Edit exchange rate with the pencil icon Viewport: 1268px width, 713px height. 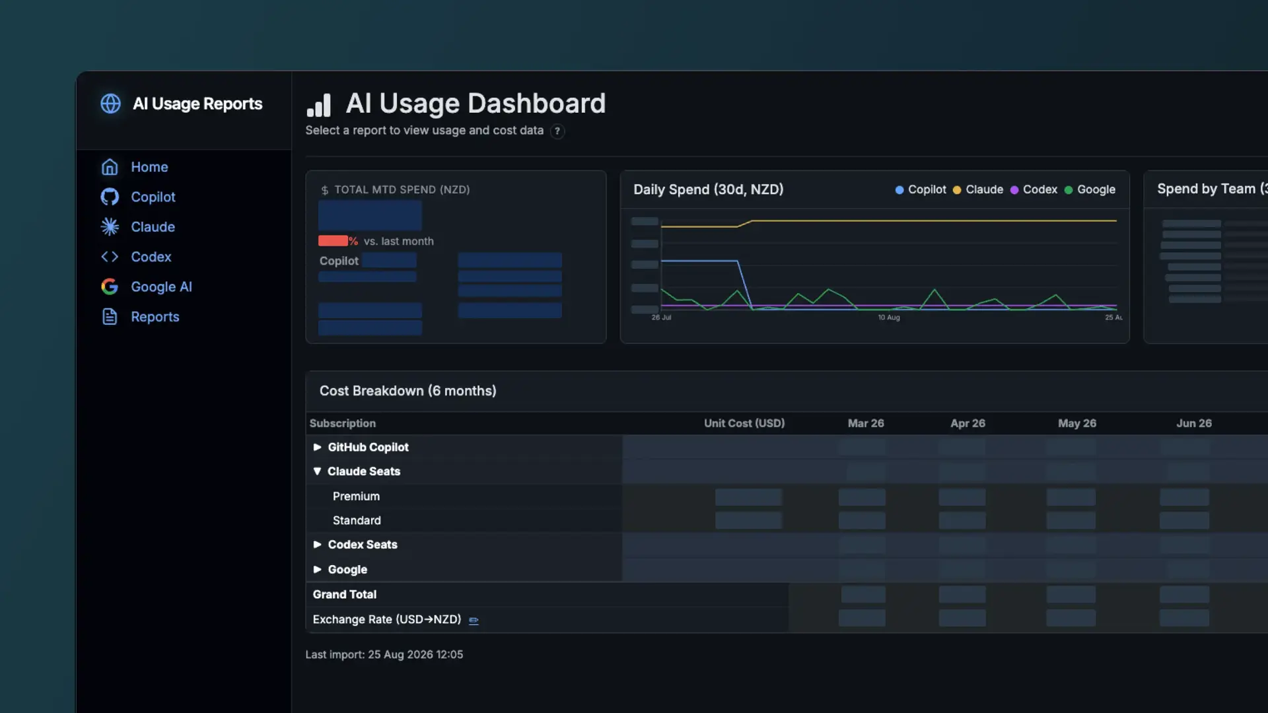474,620
